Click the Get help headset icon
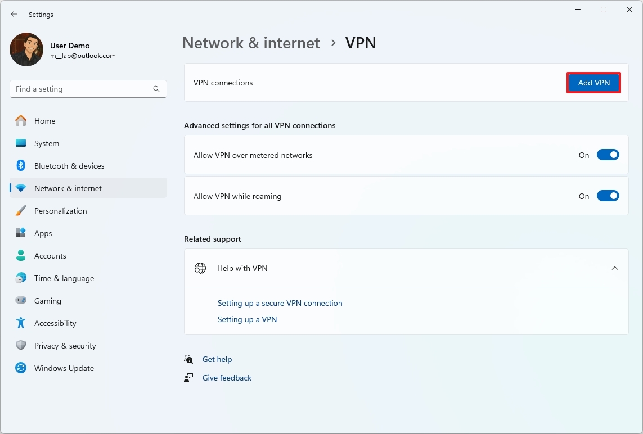Image resolution: width=643 pixels, height=434 pixels. pyautogui.click(x=188, y=359)
